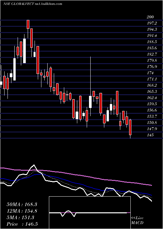The width and height of the screenshot is (163, 229).
Task: Click the 174 price axis label
Action: (150, 73)
